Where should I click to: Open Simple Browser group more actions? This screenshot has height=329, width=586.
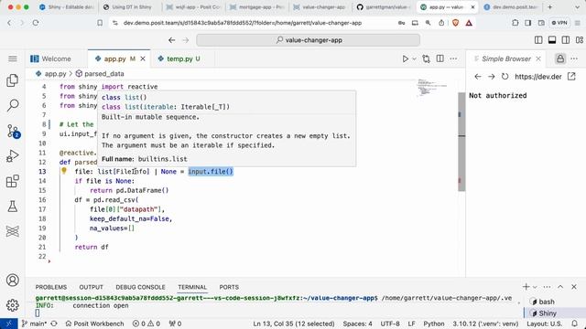click(x=574, y=58)
